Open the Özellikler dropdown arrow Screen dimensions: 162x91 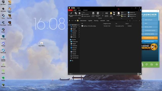tap(119, 16)
